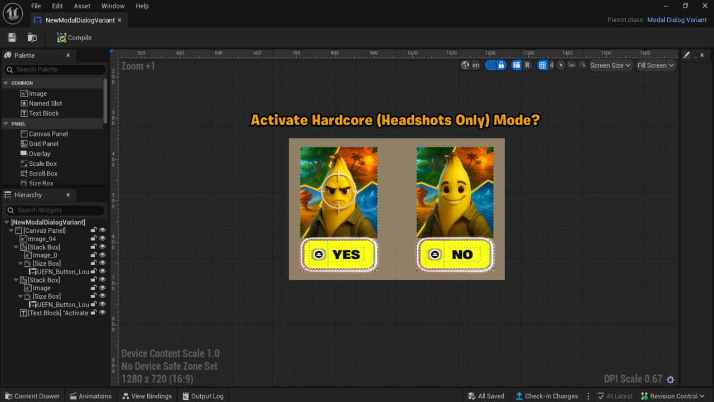Select Named Slot widget in Palette
The height and width of the screenshot is (402, 714).
(x=41, y=103)
